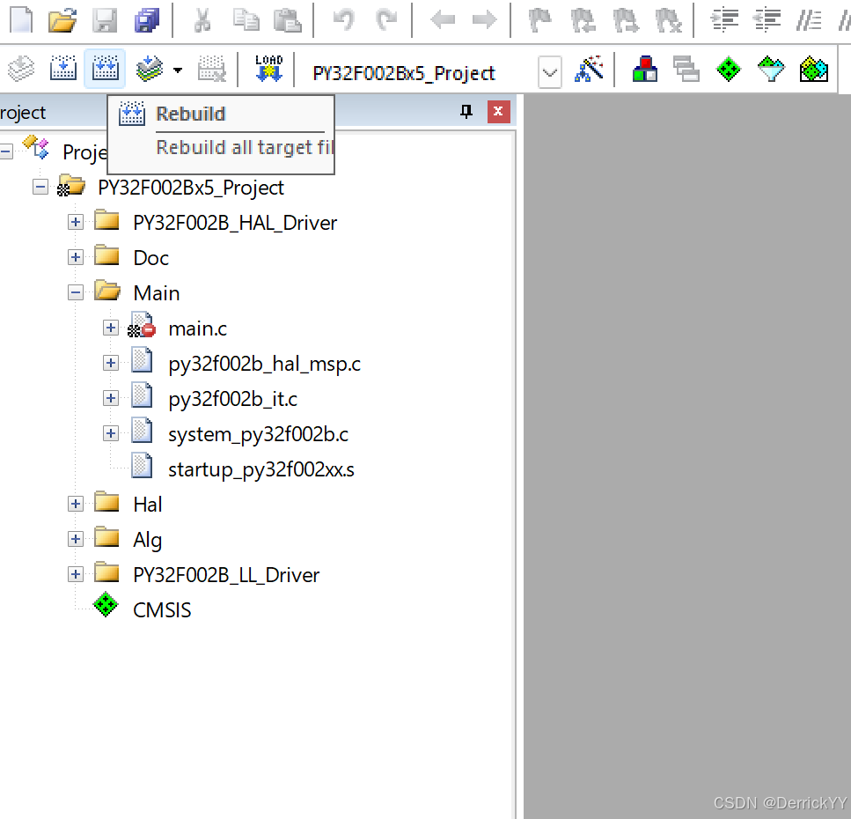Select the Main group label
This screenshot has width=851, height=819.
157,293
